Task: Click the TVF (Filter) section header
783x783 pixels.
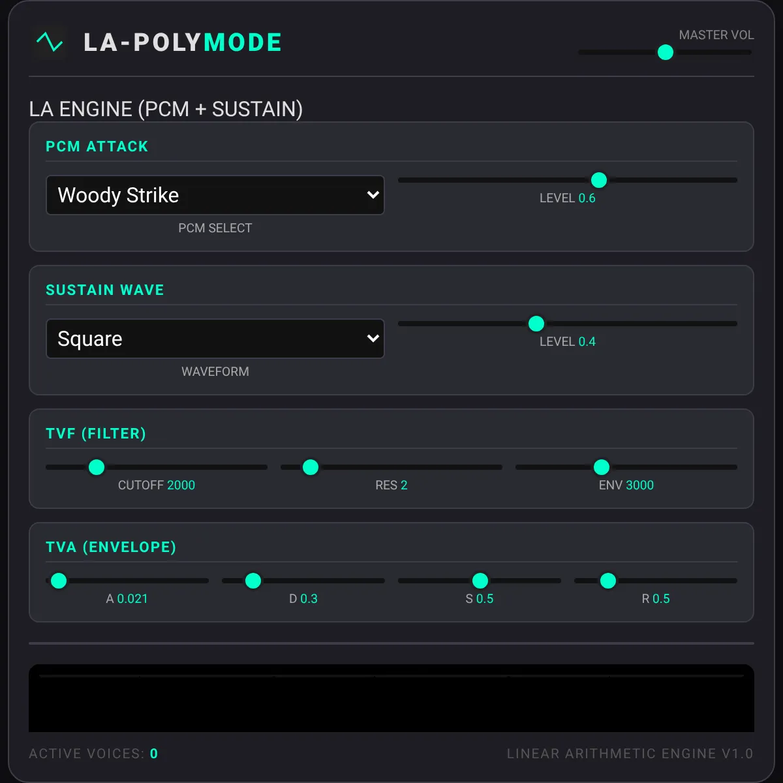Action: [96, 433]
